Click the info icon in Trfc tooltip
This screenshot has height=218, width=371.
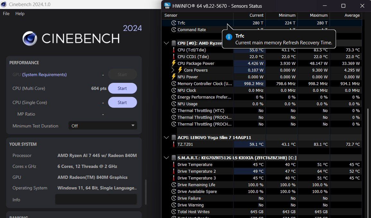pyautogui.click(x=229, y=37)
